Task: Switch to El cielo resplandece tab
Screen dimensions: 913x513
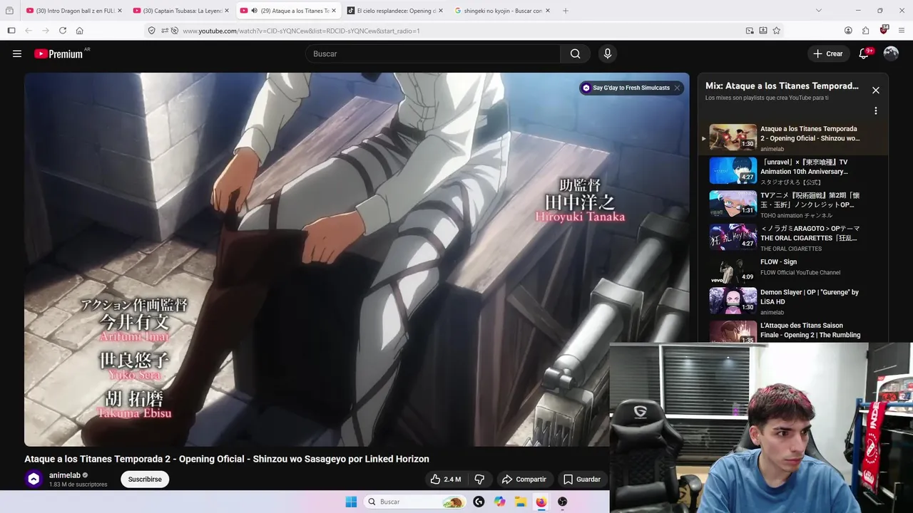Action: pyautogui.click(x=395, y=11)
